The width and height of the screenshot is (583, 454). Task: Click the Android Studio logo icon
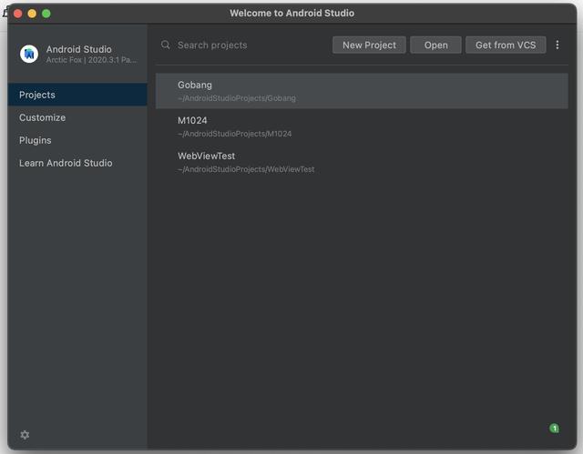(x=29, y=54)
